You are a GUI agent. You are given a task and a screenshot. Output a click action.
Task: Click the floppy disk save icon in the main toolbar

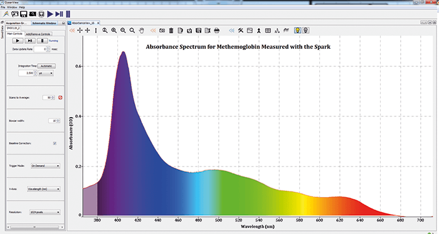(x=24, y=14)
